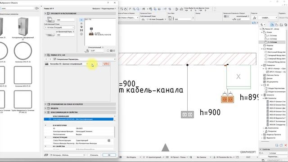
Task: Go to next parameters page arrow
Action: [50, 59]
